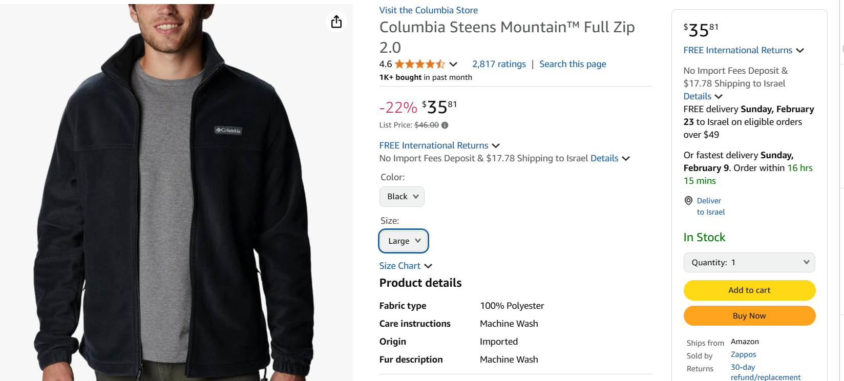Open the 2,817 ratings link
Viewport: 844px width, 381px height.
coord(499,64)
